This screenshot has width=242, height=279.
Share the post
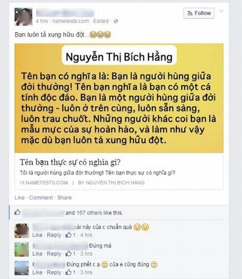64,197
